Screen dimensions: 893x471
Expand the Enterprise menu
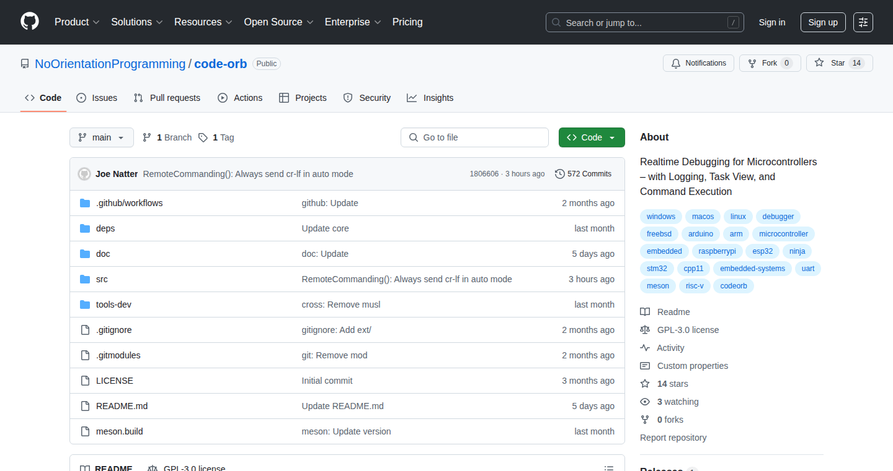353,22
